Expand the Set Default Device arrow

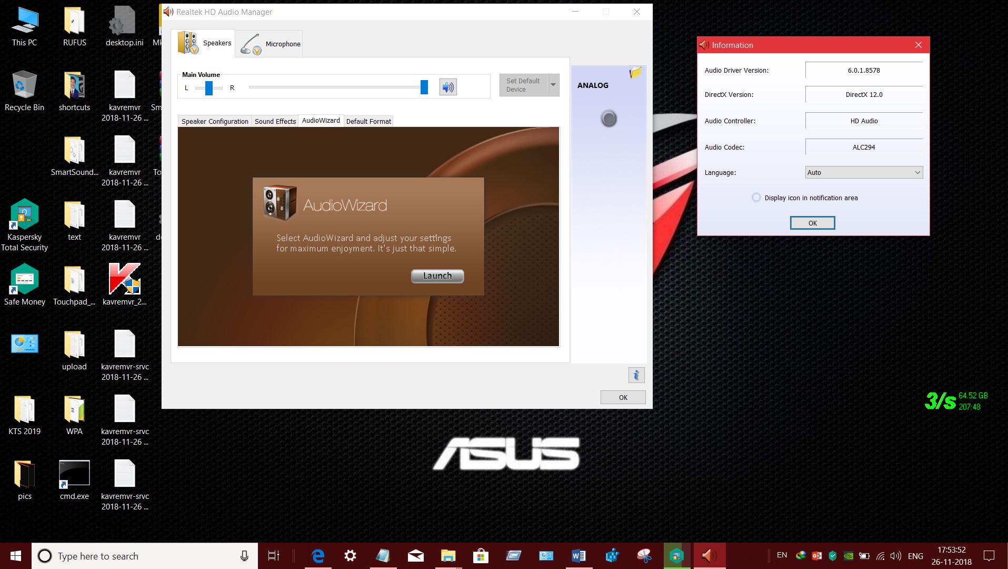553,85
